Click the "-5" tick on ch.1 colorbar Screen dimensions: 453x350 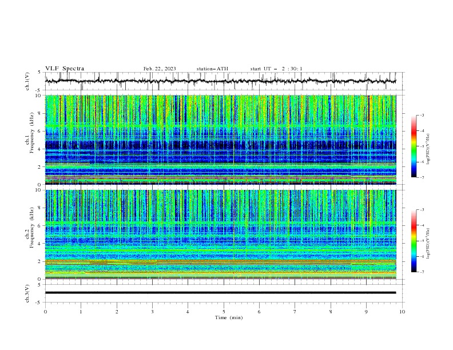pyautogui.click(x=422, y=146)
